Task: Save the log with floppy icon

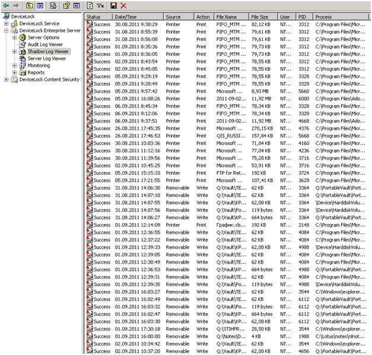Action: point(113,5)
